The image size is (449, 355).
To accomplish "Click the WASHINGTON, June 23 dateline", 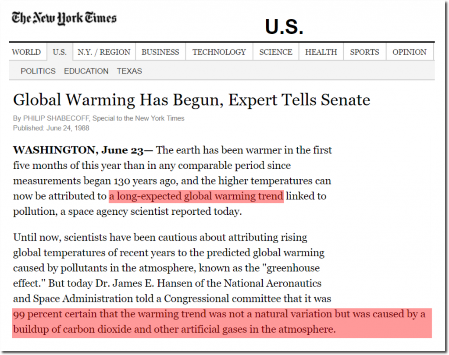I will coord(83,150).
